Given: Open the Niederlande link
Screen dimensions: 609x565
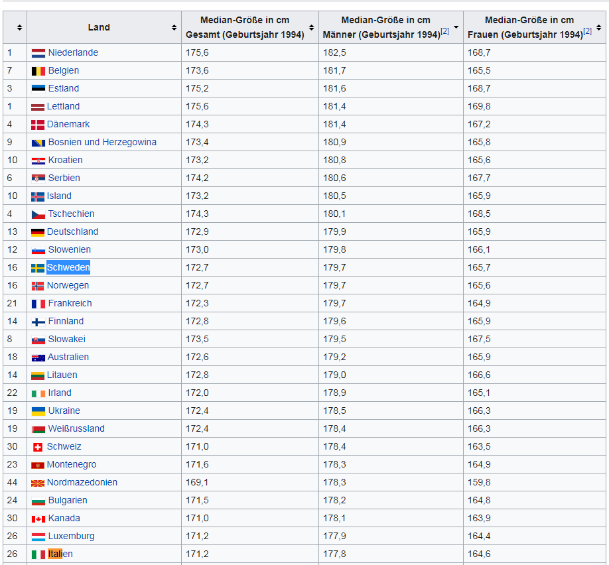Looking at the screenshot, I should coord(73,52).
